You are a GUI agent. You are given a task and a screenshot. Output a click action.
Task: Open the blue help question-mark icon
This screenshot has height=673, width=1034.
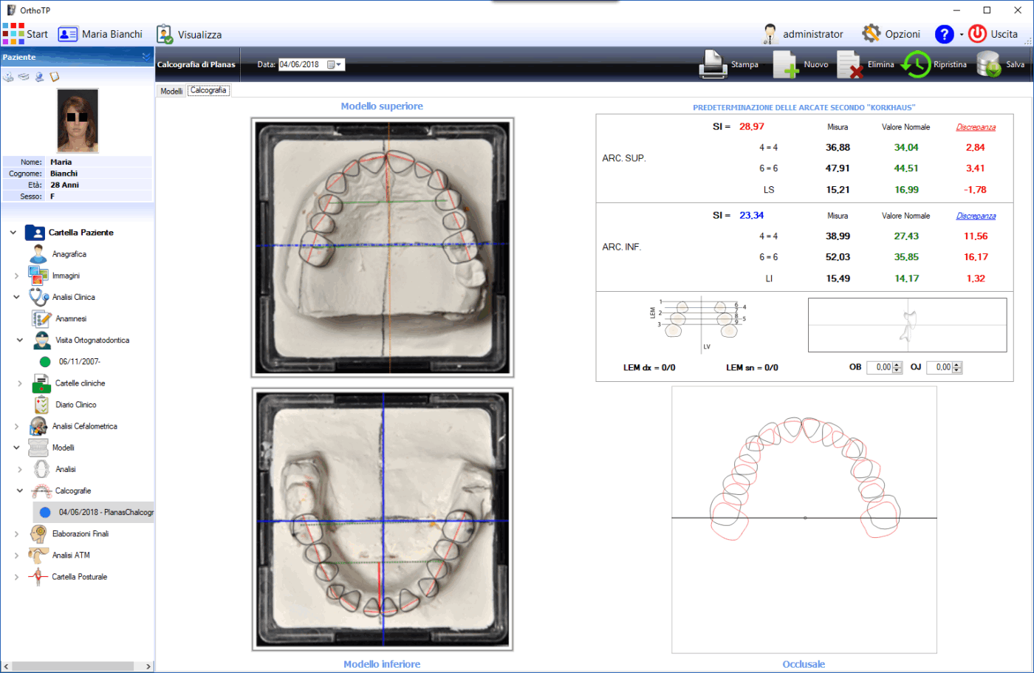pos(945,34)
